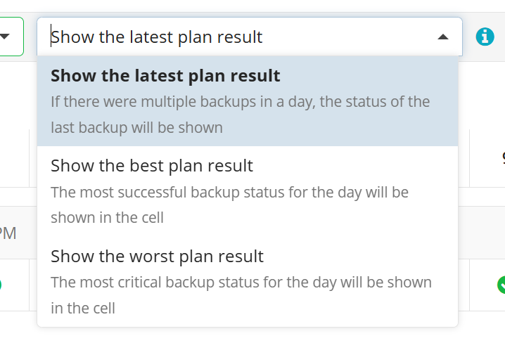Click the blue info icon

click(x=485, y=37)
